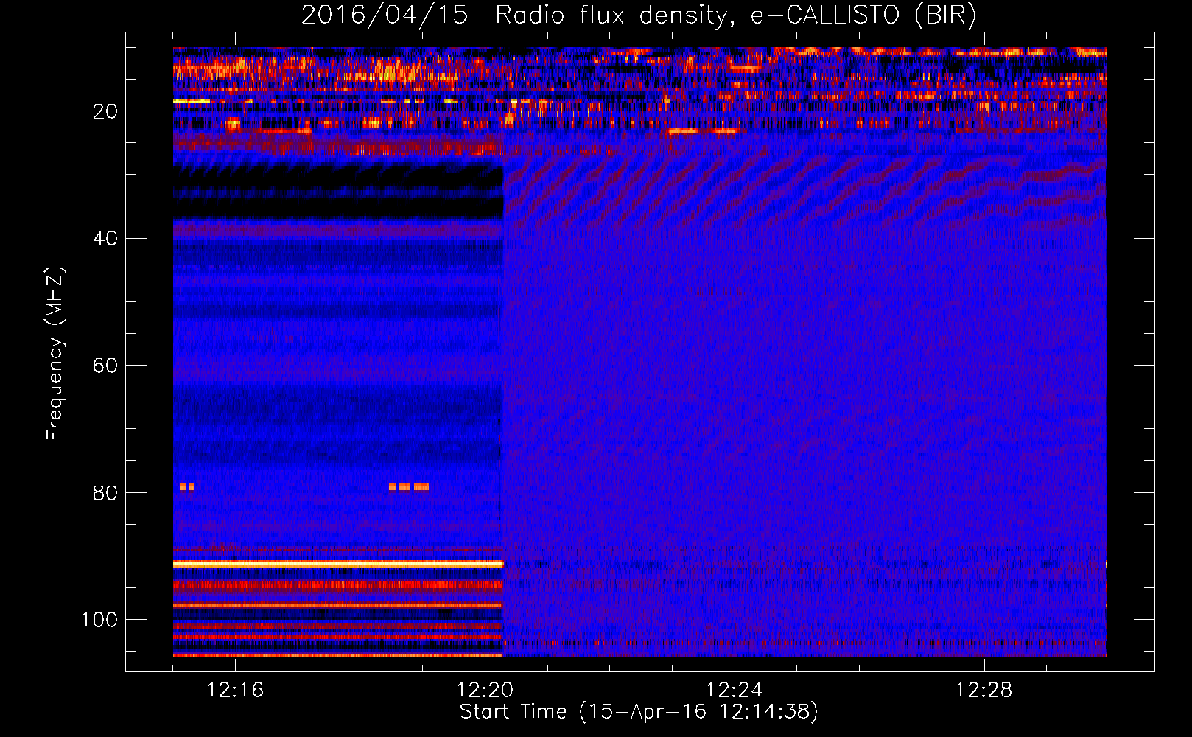Screen dimensions: 1192x737
Task: Click the 80 MHz frequency tick label
Action: pos(105,492)
